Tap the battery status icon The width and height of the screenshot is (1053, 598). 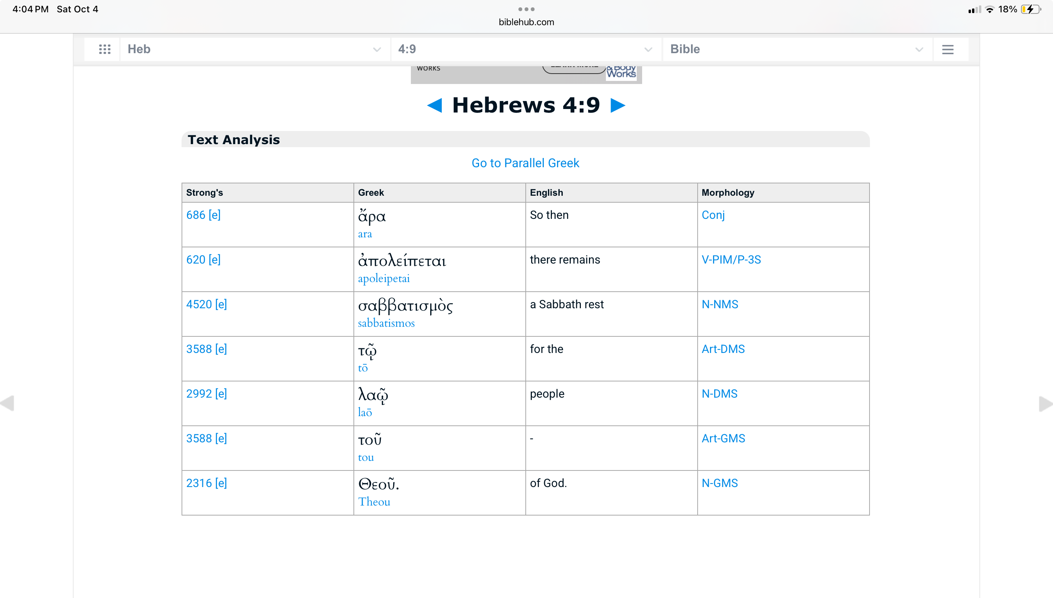tap(1030, 9)
